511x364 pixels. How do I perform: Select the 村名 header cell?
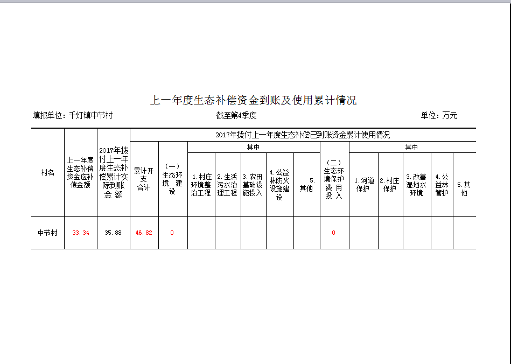[48, 173]
